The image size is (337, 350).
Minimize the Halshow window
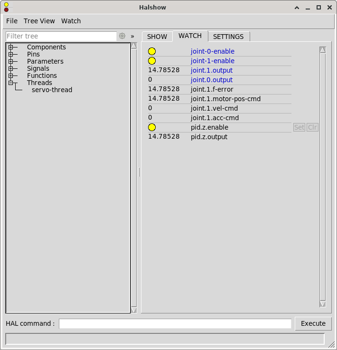tap(308, 8)
